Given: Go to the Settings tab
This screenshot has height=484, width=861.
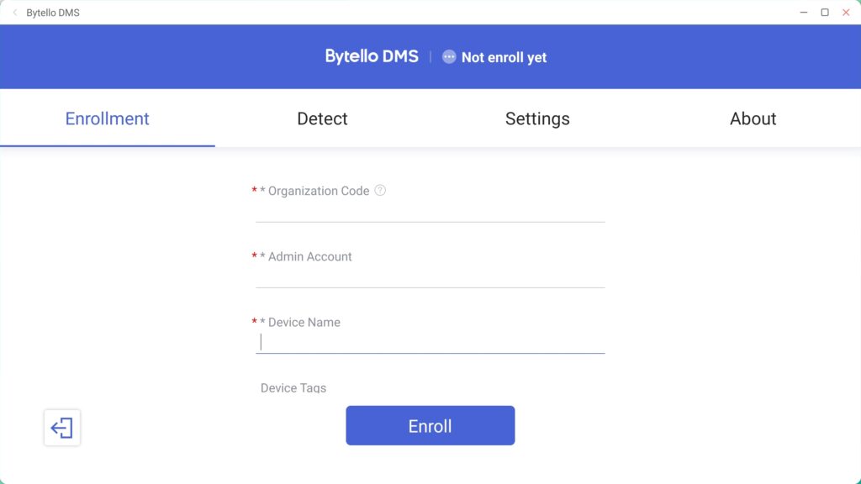Looking at the screenshot, I should click(537, 118).
